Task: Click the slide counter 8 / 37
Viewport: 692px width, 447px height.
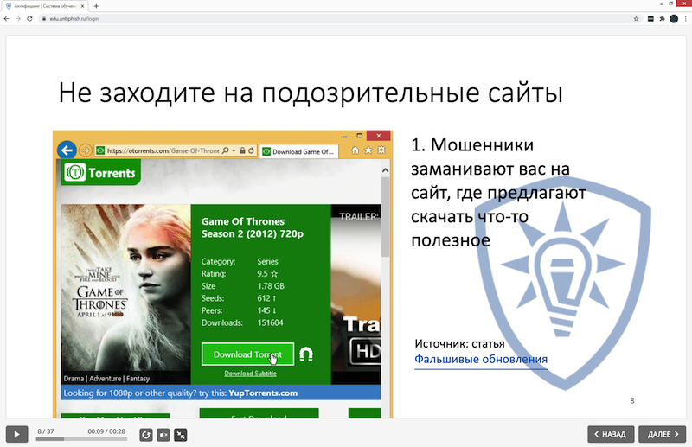Action: point(46,431)
